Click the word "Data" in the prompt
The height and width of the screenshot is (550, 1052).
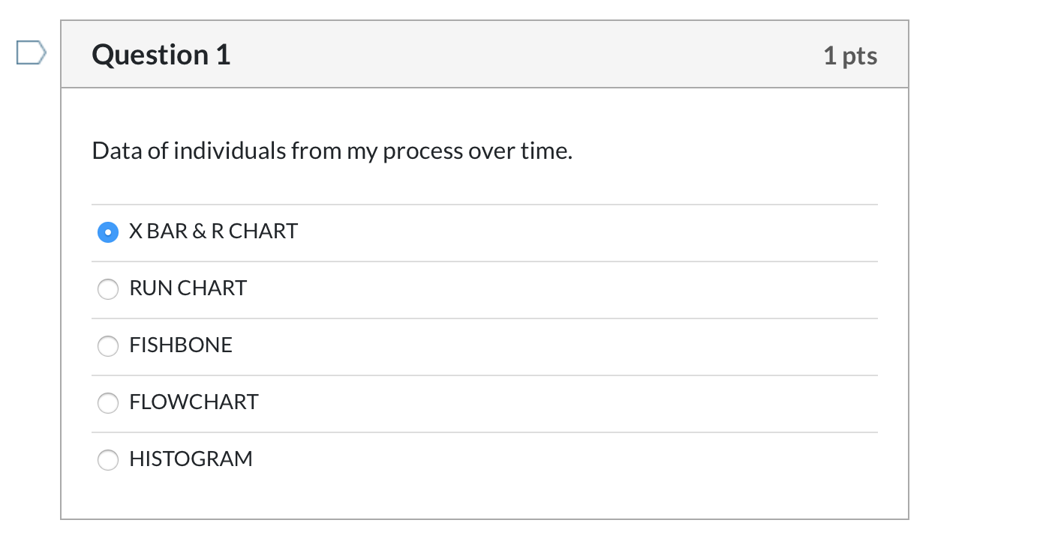[x=117, y=151]
